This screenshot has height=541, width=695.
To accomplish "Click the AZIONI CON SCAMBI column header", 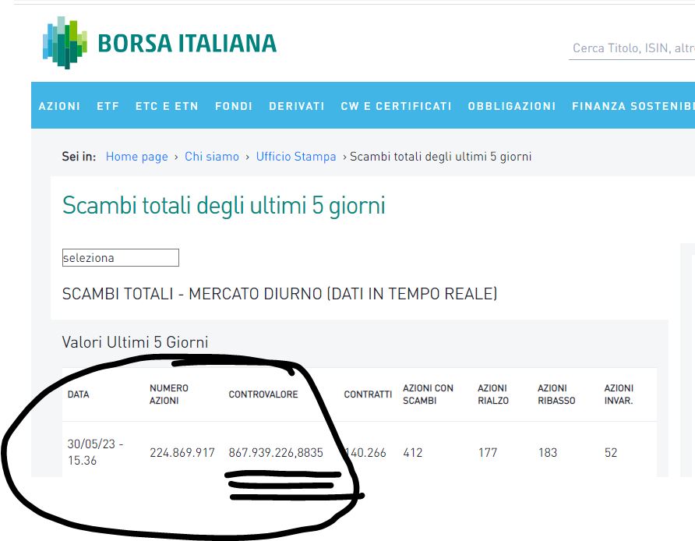I will (x=429, y=394).
